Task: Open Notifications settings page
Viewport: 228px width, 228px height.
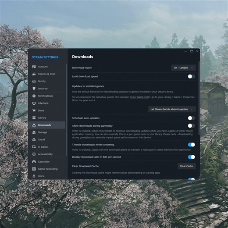Action: click(47, 96)
